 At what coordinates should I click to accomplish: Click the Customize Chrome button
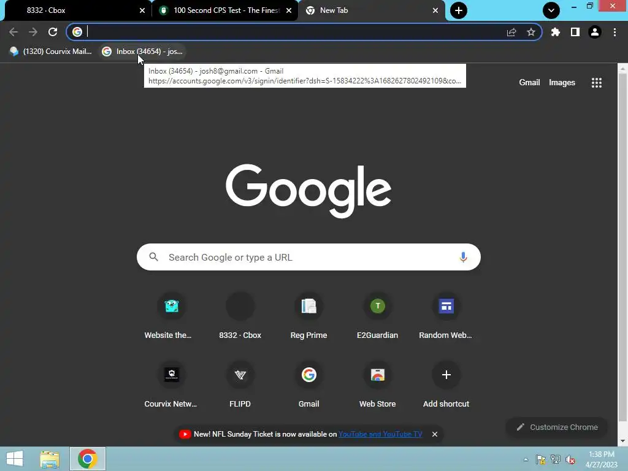[557, 427]
